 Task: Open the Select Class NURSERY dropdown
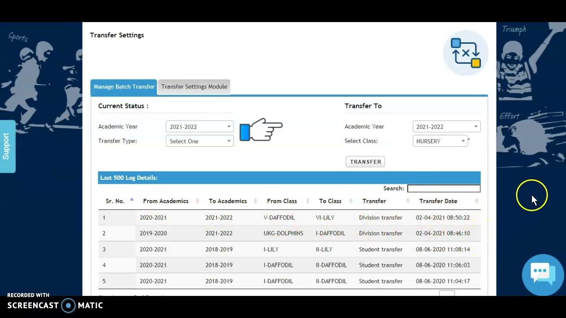440,141
